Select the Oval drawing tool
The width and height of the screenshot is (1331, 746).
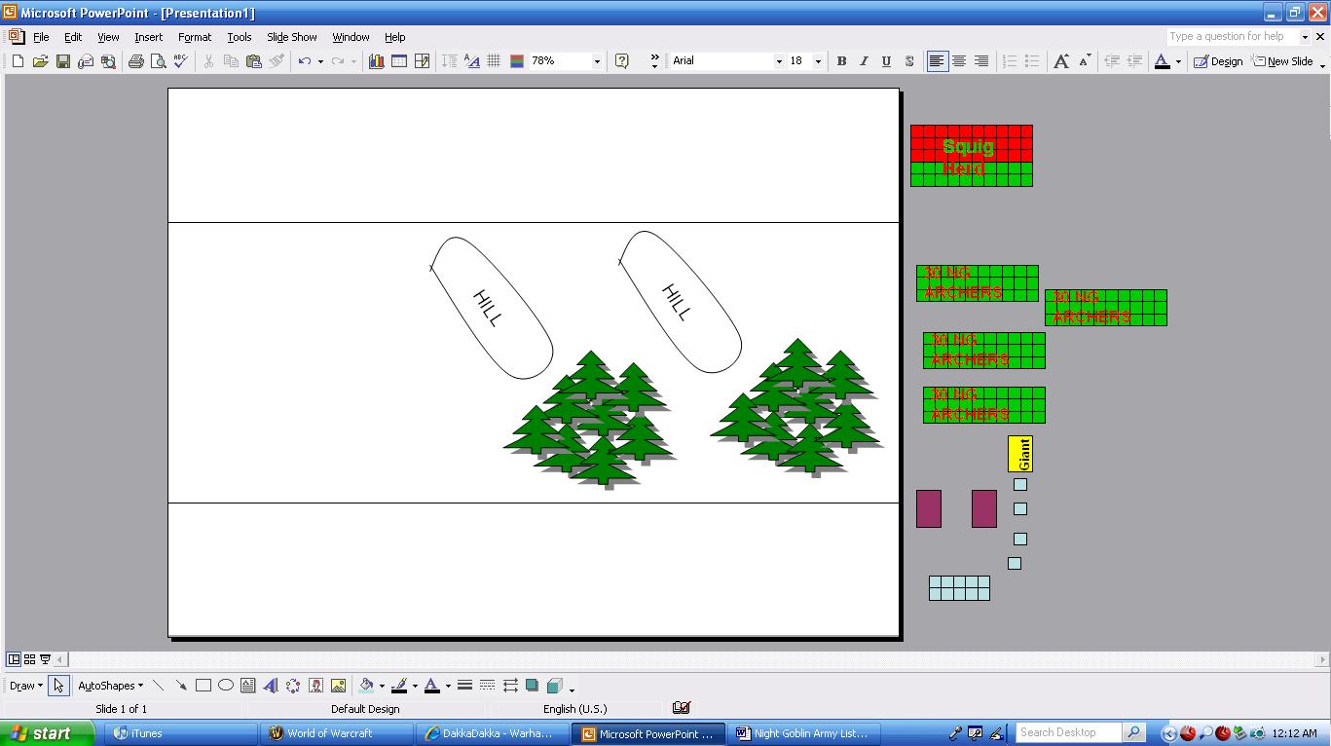click(x=226, y=686)
